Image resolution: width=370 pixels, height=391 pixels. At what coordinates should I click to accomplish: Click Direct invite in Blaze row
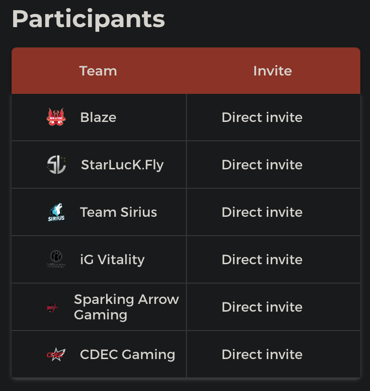point(262,117)
